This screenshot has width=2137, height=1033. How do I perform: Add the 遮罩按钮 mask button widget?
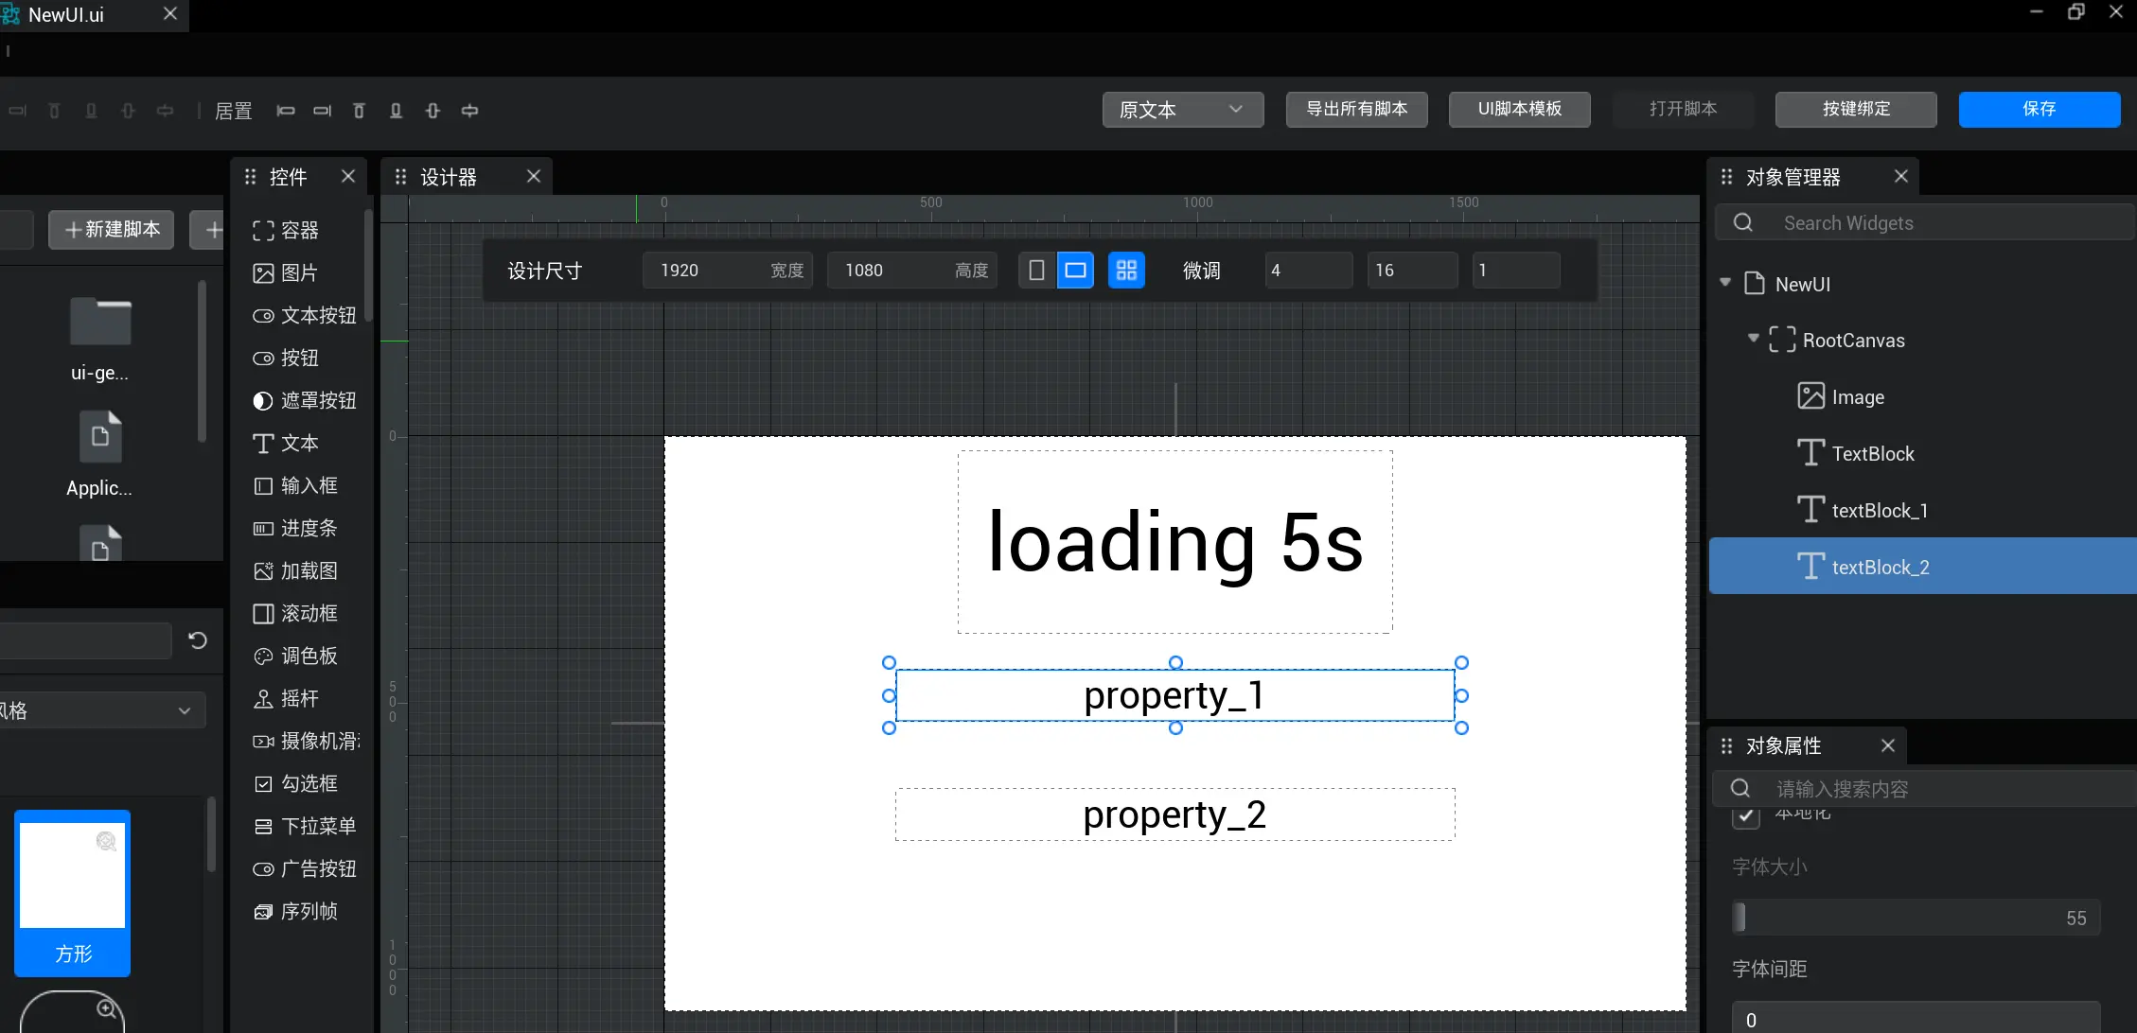304,401
